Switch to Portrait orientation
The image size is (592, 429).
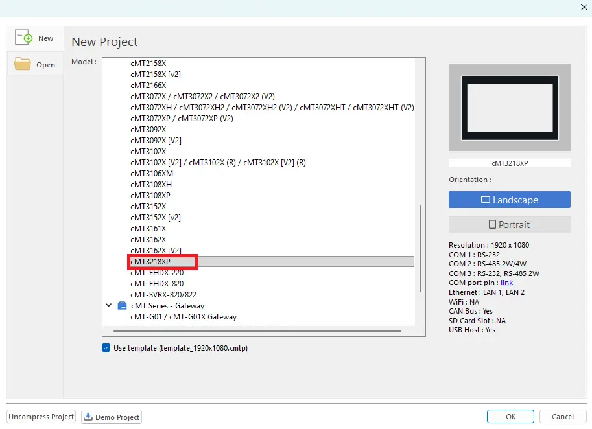509,224
